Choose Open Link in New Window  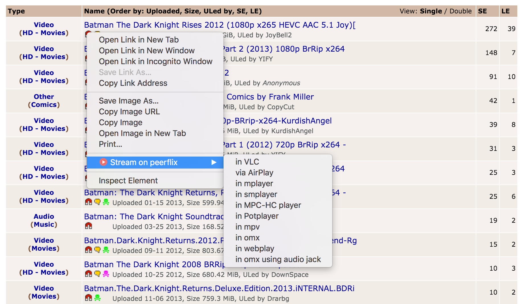coord(155,50)
